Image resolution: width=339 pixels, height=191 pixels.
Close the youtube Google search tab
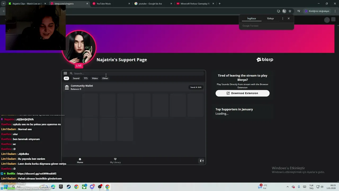click(171, 4)
